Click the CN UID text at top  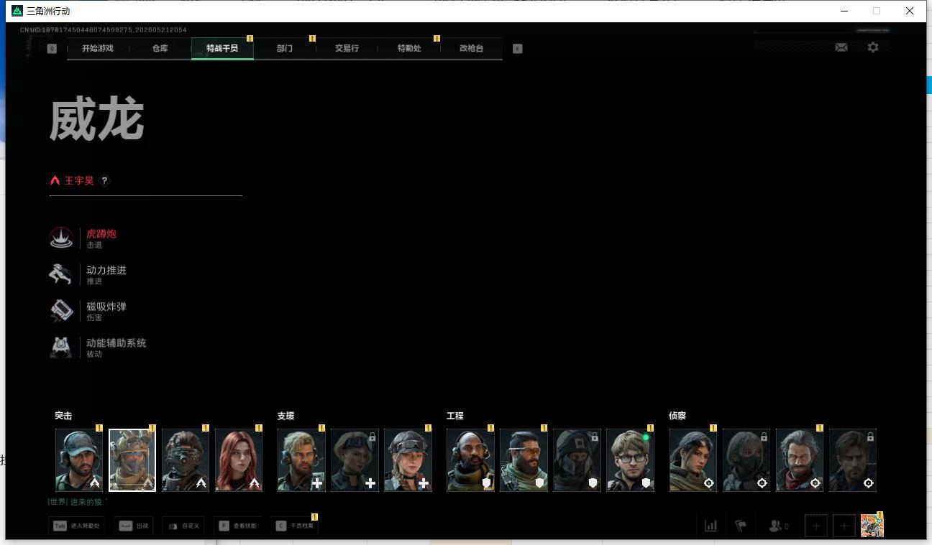(x=104, y=30)
